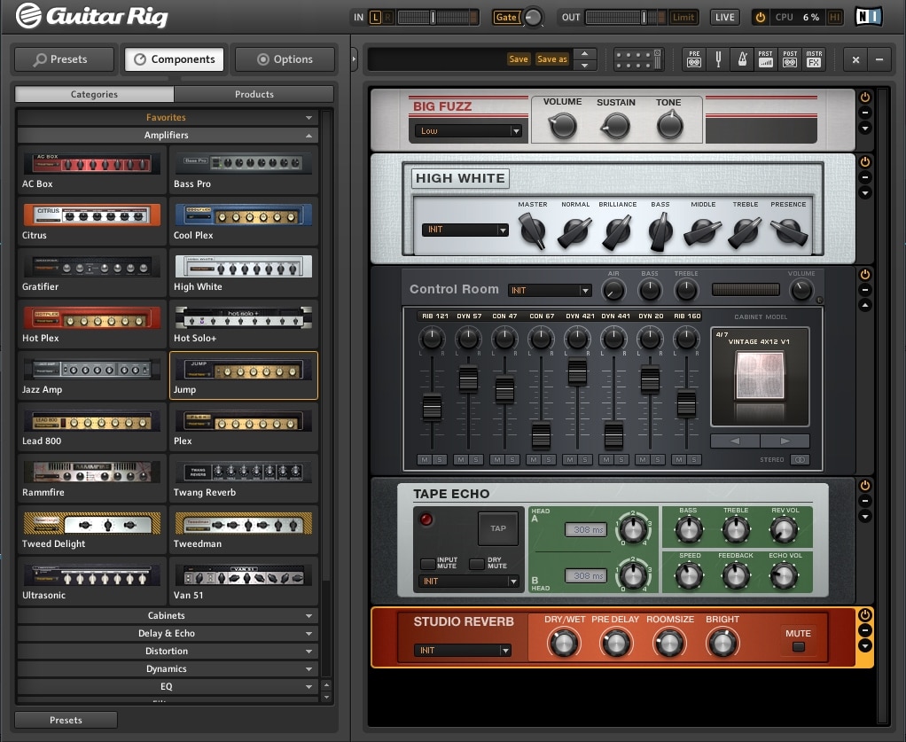This screenshot has height=742, width=906.
Task: Collapse the sidebar with the arrow handle
Action: 354,59
